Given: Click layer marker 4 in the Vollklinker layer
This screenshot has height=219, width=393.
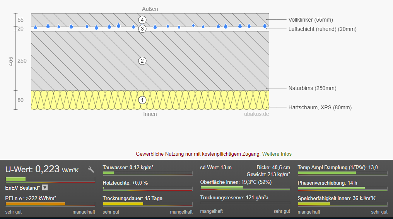Looking at the screenshot, I should coord(142,20).
